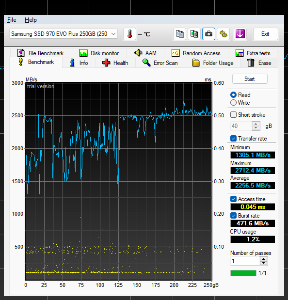
Task: Open the Error Scan magnifier tab
Action: coord(160,63)
